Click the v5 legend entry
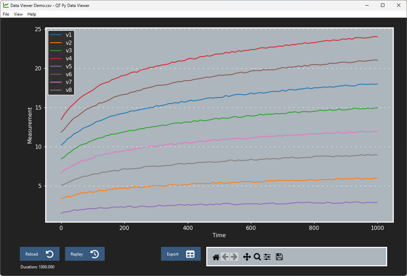This screenshot has width=407, height=276. pyautogui.click(x=61, y=67)
